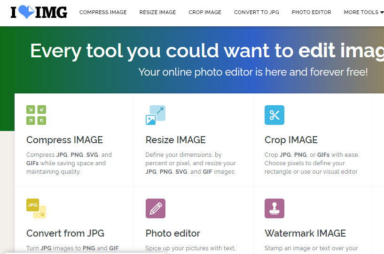
Task: Expand the More Tools dropdown
Action: [364, 12]
